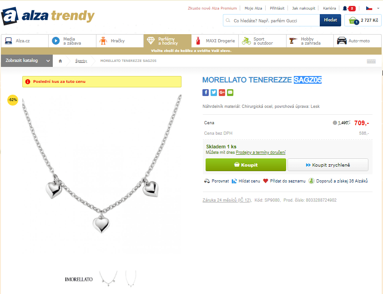Go to home breadcrumb icon
The image size is (383, 294).
tap(60, 61)
